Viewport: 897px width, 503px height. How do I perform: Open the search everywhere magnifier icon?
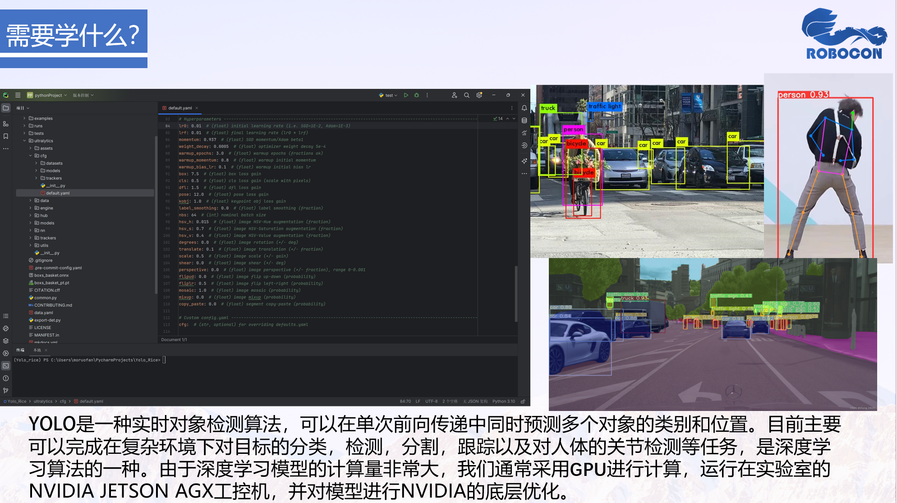point(467,95)
